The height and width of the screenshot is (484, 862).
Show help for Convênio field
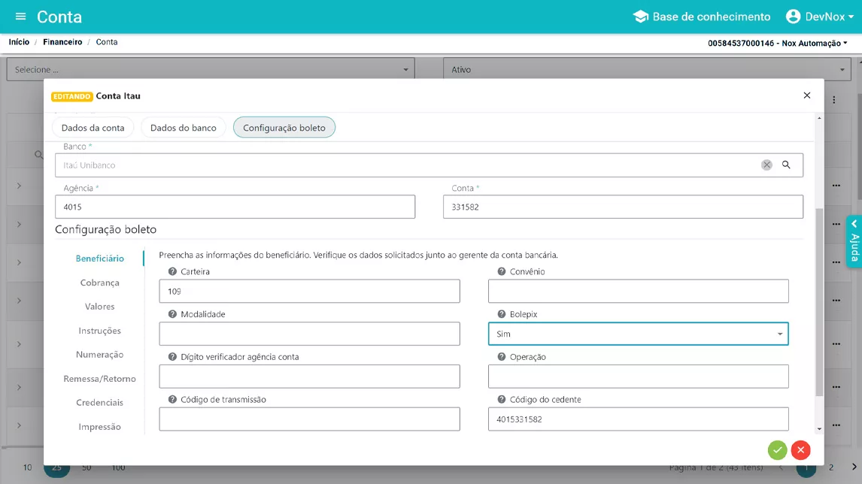point(502,271)
